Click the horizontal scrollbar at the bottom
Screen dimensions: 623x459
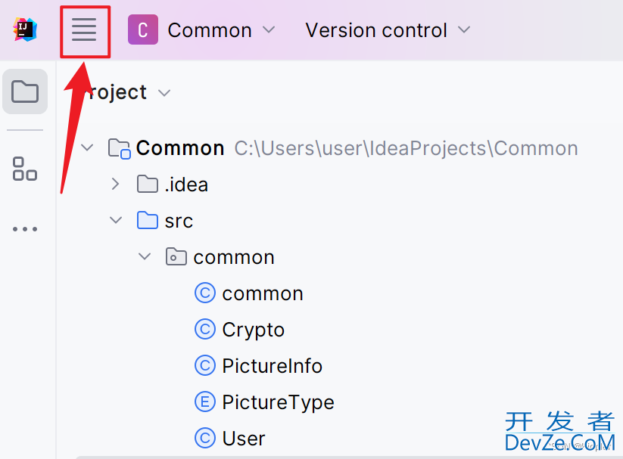pyautogui.click(x=349, y=457)
